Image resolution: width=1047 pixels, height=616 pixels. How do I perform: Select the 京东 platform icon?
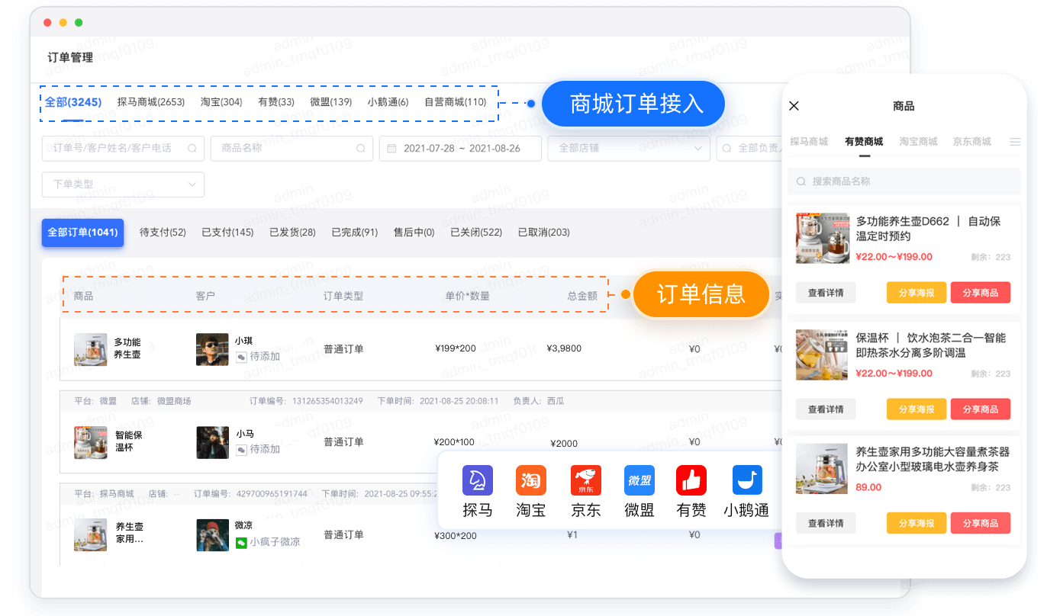[x=585, y=481]
